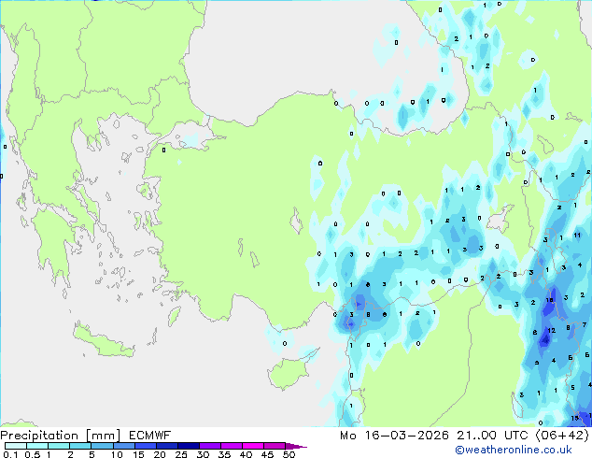Pick the 30–35 mm purple legend swatch
The width and height of the screenshot is (592, 458).
[210, 446]
